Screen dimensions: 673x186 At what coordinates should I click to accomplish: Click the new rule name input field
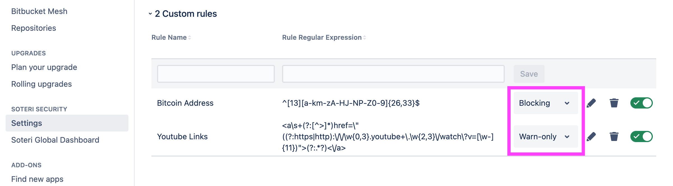click(x=216, y=74)
